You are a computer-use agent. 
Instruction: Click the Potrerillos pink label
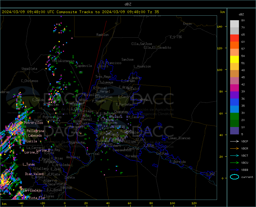(x=34, y=123)
